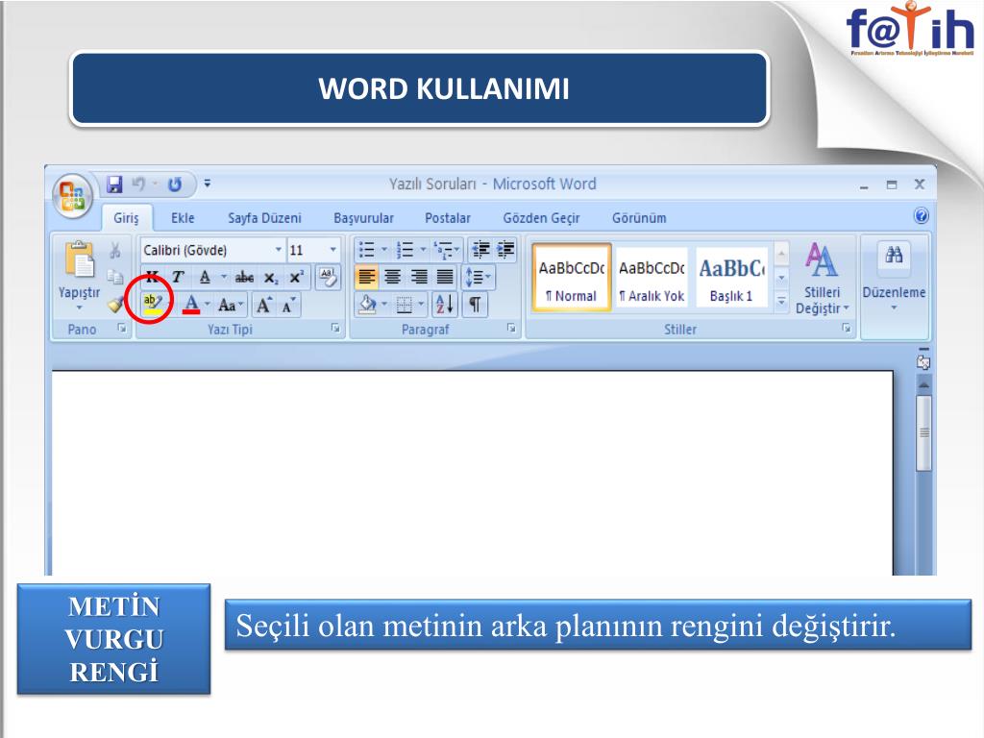Open the line spacing menu

tap(479, 277)
